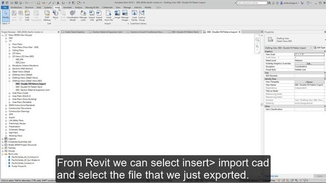
Task: Click the zoom tool on navigation bar
Action: 257,46
